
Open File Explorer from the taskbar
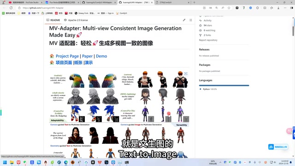tap(12, 162)
